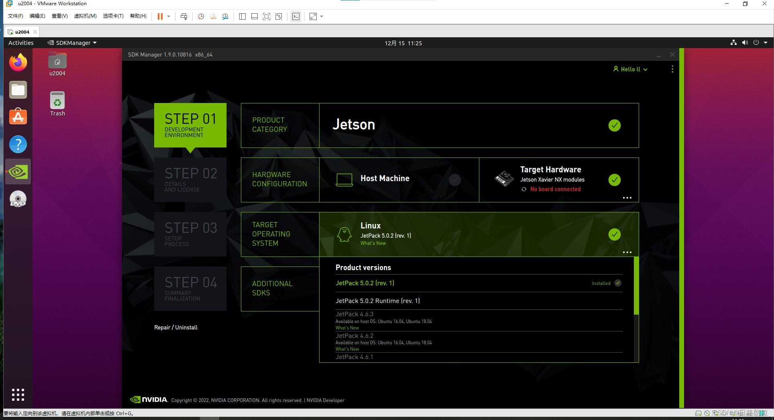Image resolution: width=774 pixels, height=420 pixels.
Task: Open the Ubuntu network status icon
Action: click(x=734, y=42)
